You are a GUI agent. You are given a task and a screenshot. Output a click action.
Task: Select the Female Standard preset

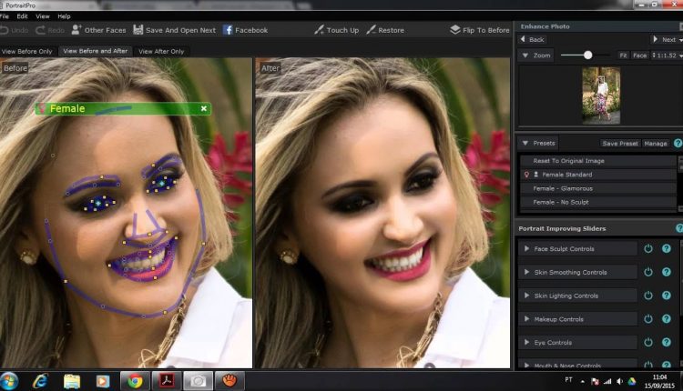[x=597, y=175]
